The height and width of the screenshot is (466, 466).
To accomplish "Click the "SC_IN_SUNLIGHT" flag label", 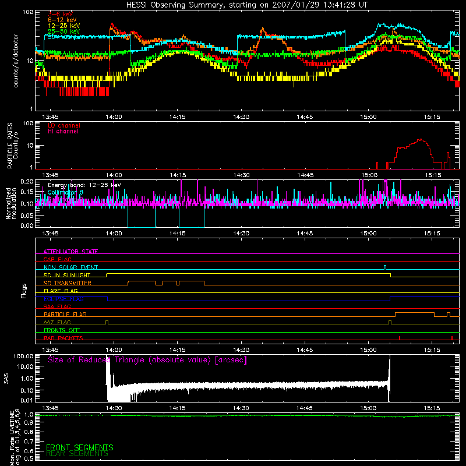I will 67,275.
